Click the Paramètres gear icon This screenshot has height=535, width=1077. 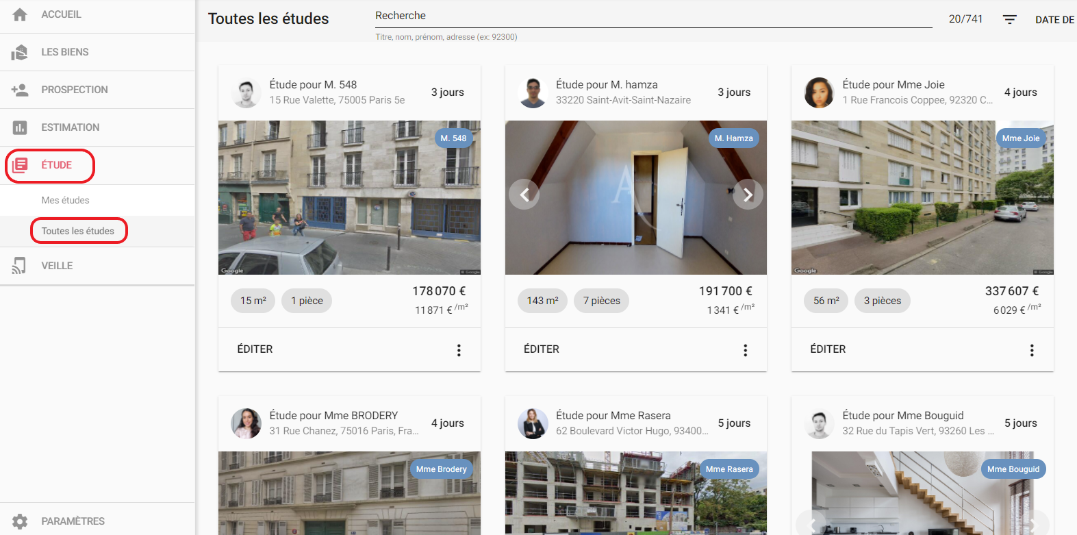pyautogui.click(x=20, y=521)
